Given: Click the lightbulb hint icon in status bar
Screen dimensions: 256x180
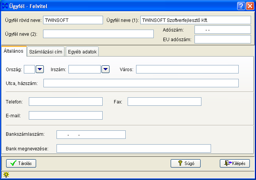Looking at the screenshot, I should (x=6, y=175).
